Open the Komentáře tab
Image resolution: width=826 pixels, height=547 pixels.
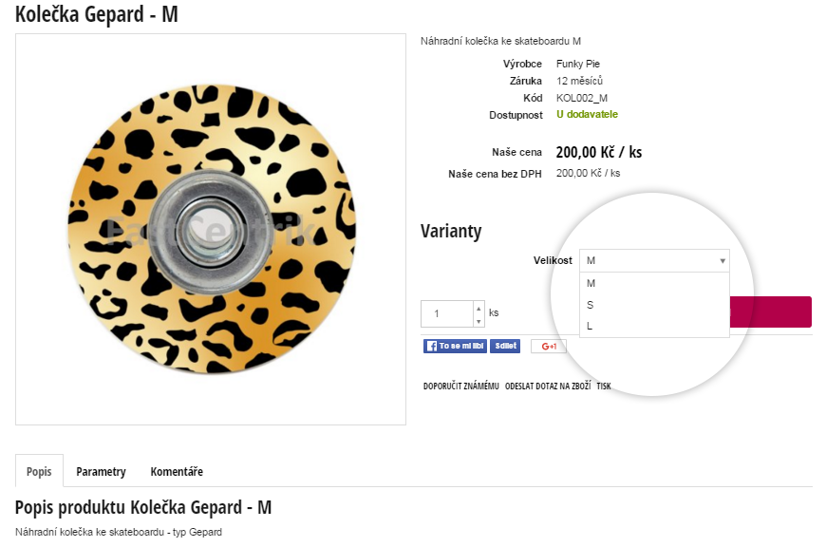pos(177,472)
